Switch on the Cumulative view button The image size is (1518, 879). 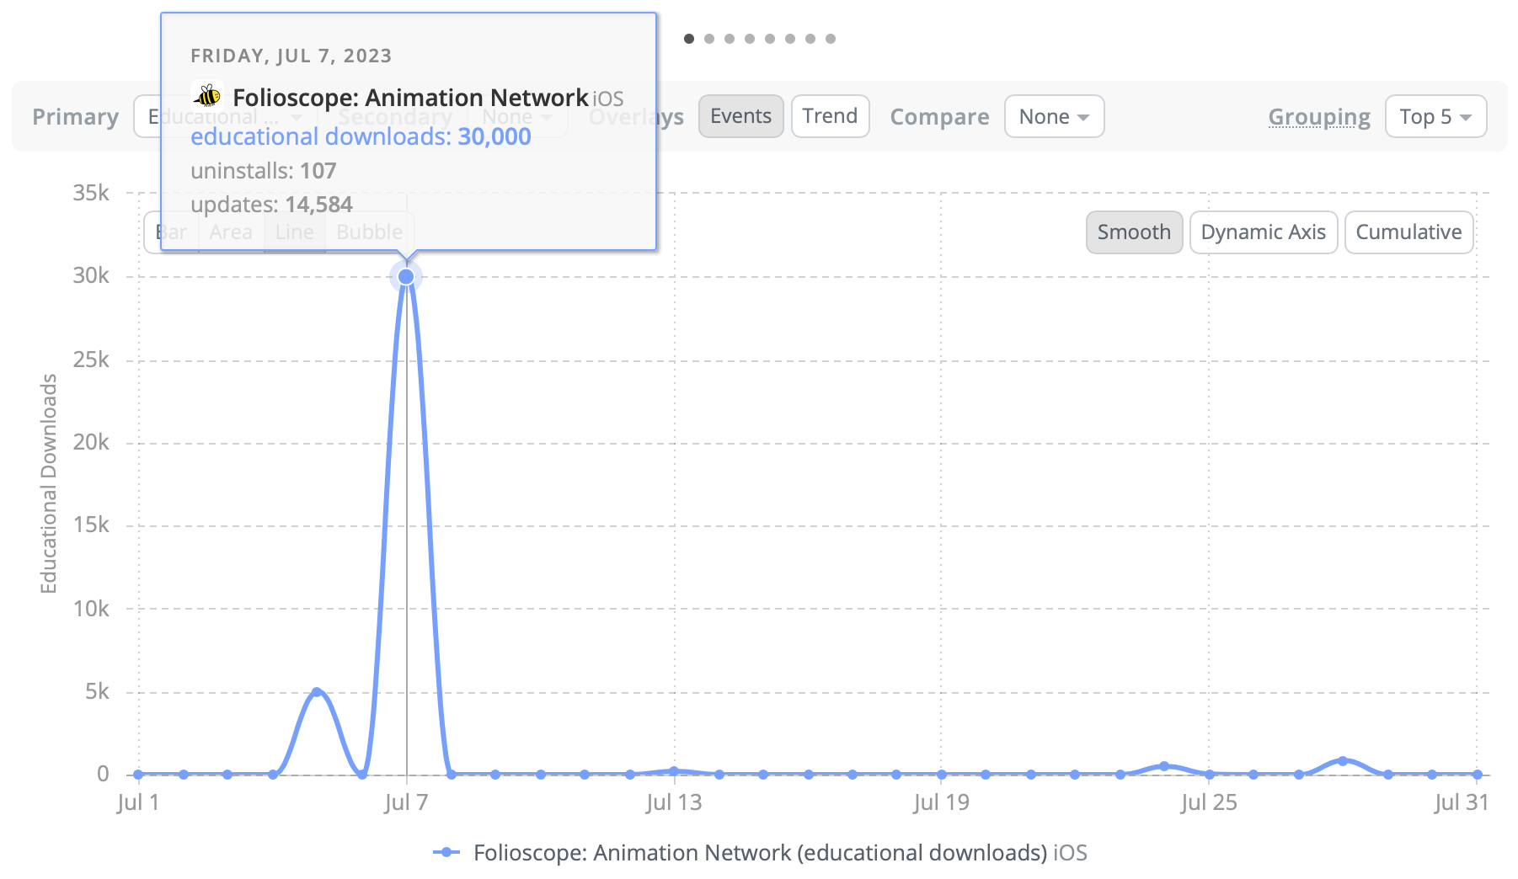click(1408, 232)
